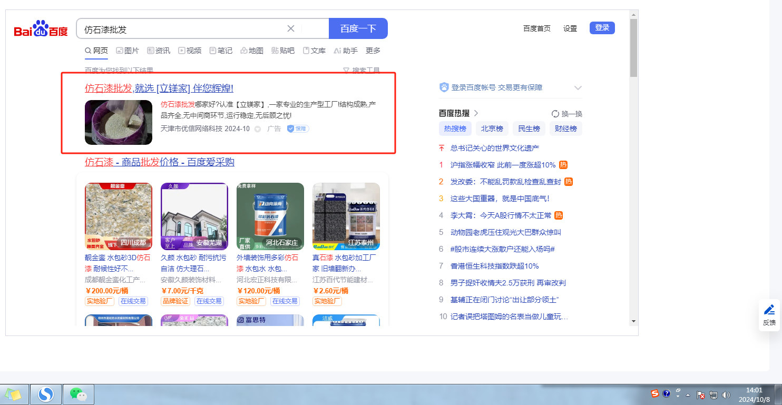This screenshot has width=782, height=405.
Task: Open the 靓金銮 水包砂3D仿石漆 product title
Action: click(x=118, y=263)
